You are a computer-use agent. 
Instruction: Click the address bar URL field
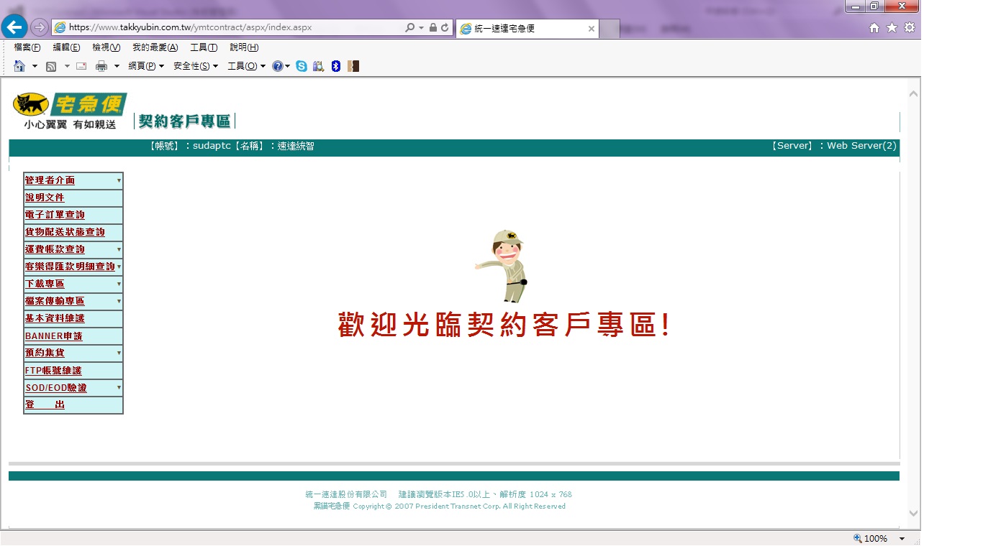pos(230,27)
